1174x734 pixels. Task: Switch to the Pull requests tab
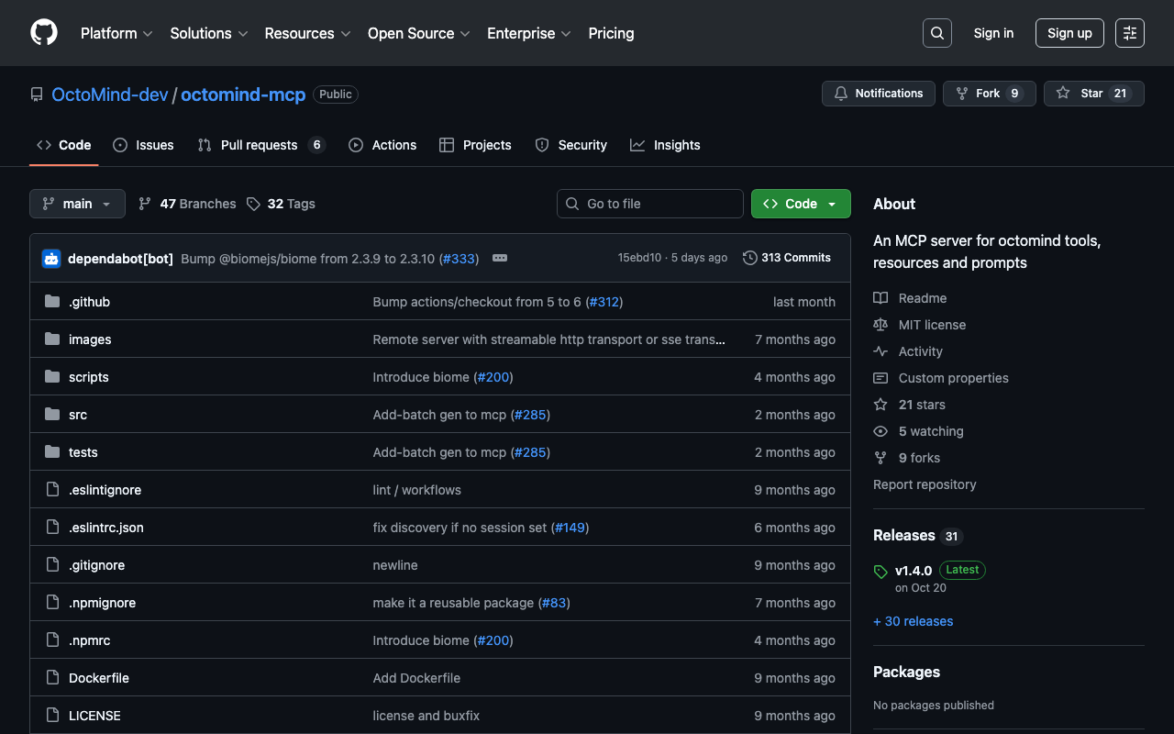click(x=260, y=145)
